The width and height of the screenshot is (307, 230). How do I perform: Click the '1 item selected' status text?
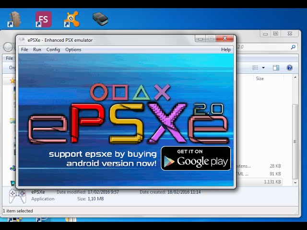click(18, 211)
